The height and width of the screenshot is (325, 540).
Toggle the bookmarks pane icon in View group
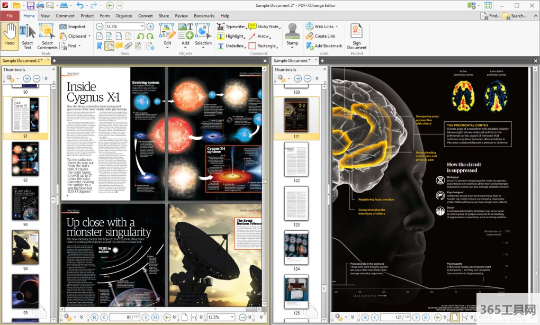pos(100,46)
